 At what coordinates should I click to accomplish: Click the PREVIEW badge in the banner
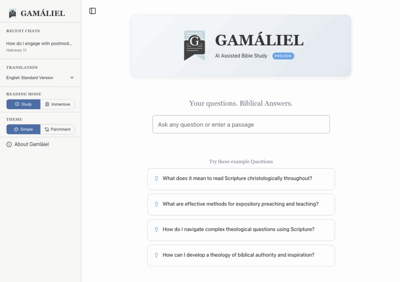(283, 56)
